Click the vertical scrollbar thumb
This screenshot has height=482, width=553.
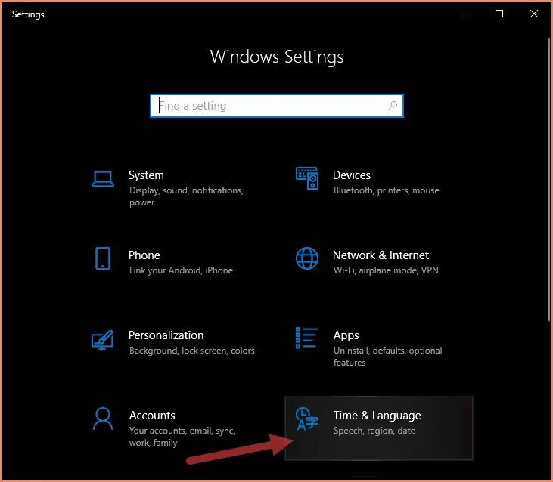coord(549,180)
